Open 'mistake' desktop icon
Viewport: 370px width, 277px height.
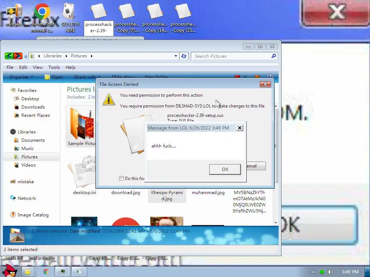[x=13, y=15]
